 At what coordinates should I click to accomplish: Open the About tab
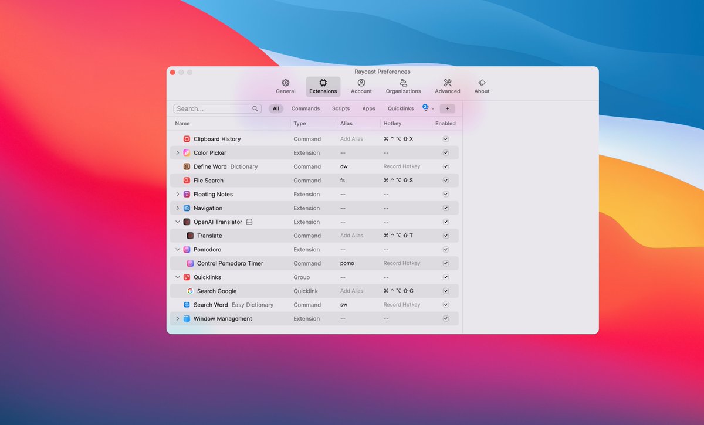[x=482, y=87]
